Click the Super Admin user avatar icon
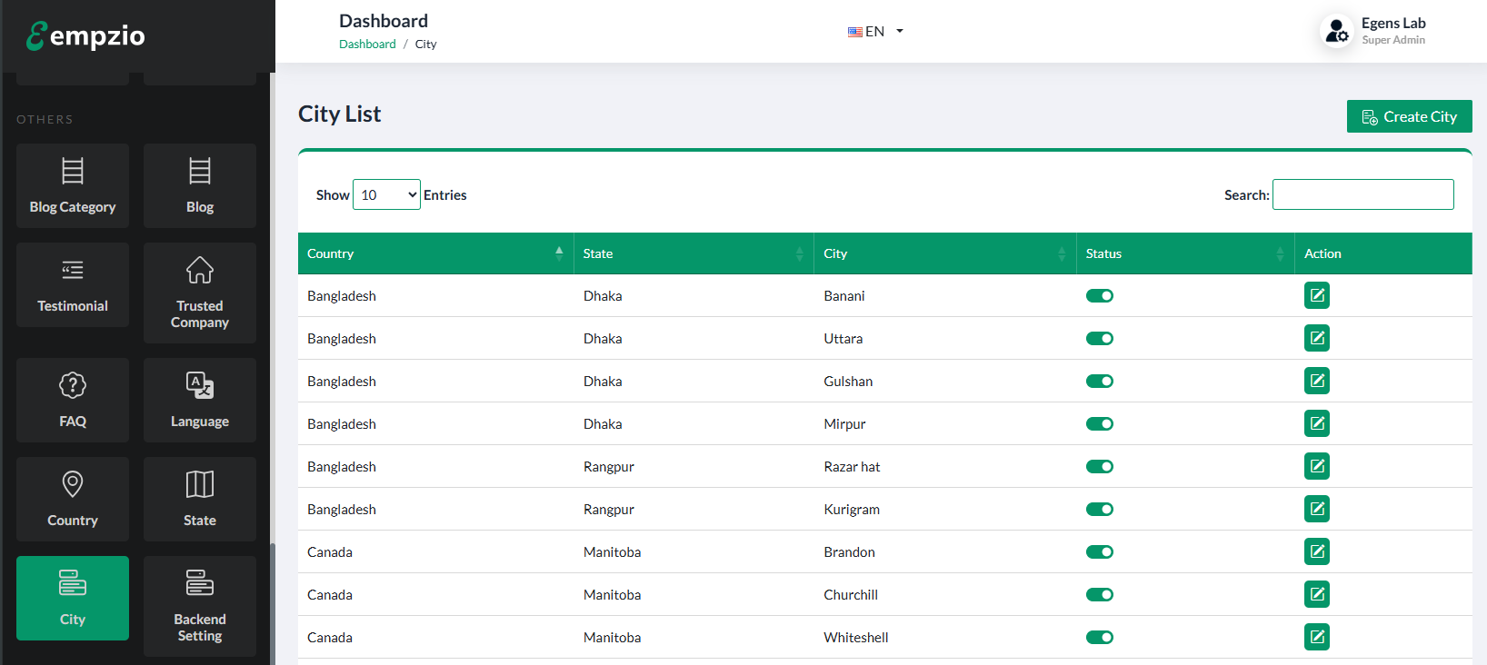Viewport: 1487px width, 665px height. pos(1336,31)
